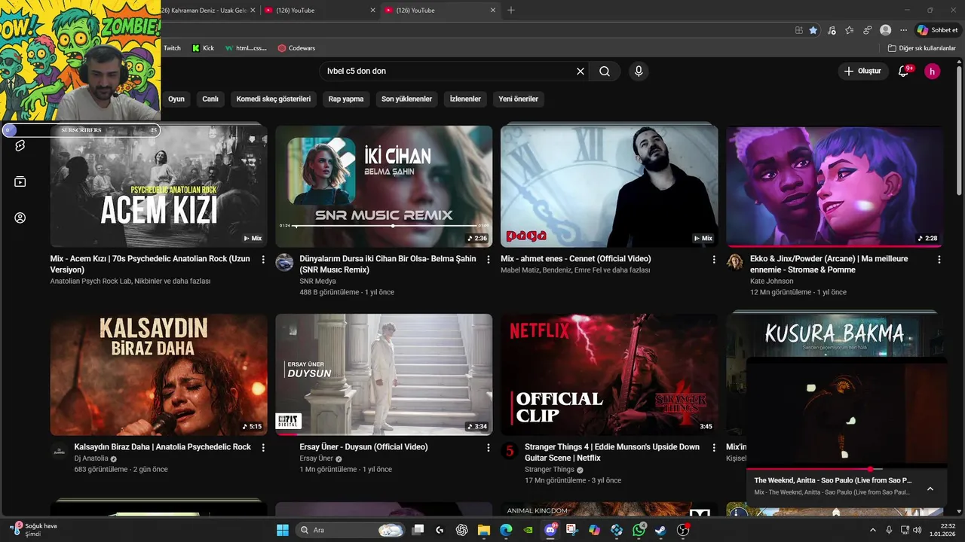
Task: Open Steam from the taskbar
Action: (x=660, y=530)
